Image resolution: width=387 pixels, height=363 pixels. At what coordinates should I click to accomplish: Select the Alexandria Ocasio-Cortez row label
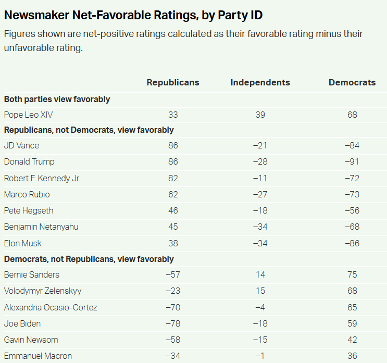pos(51,307)
